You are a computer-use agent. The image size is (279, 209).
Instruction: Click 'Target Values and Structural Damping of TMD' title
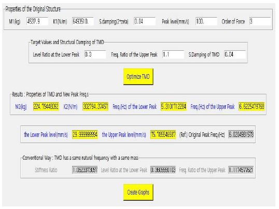[x=67, y=42]
